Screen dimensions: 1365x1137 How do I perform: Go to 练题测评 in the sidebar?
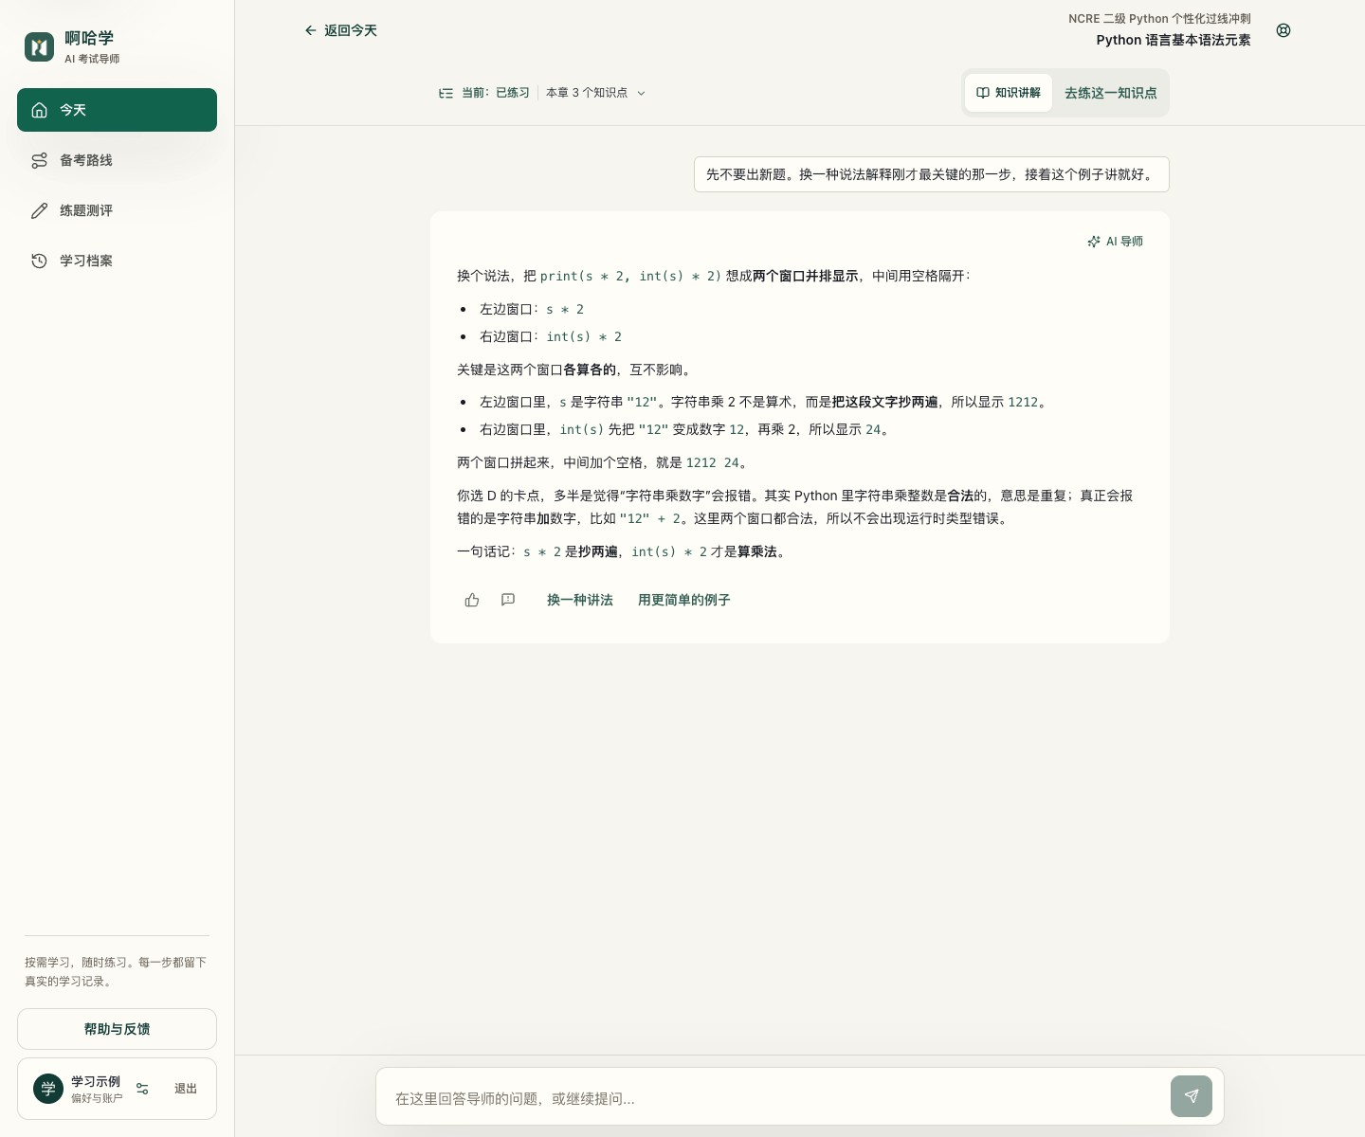point(117,210)
